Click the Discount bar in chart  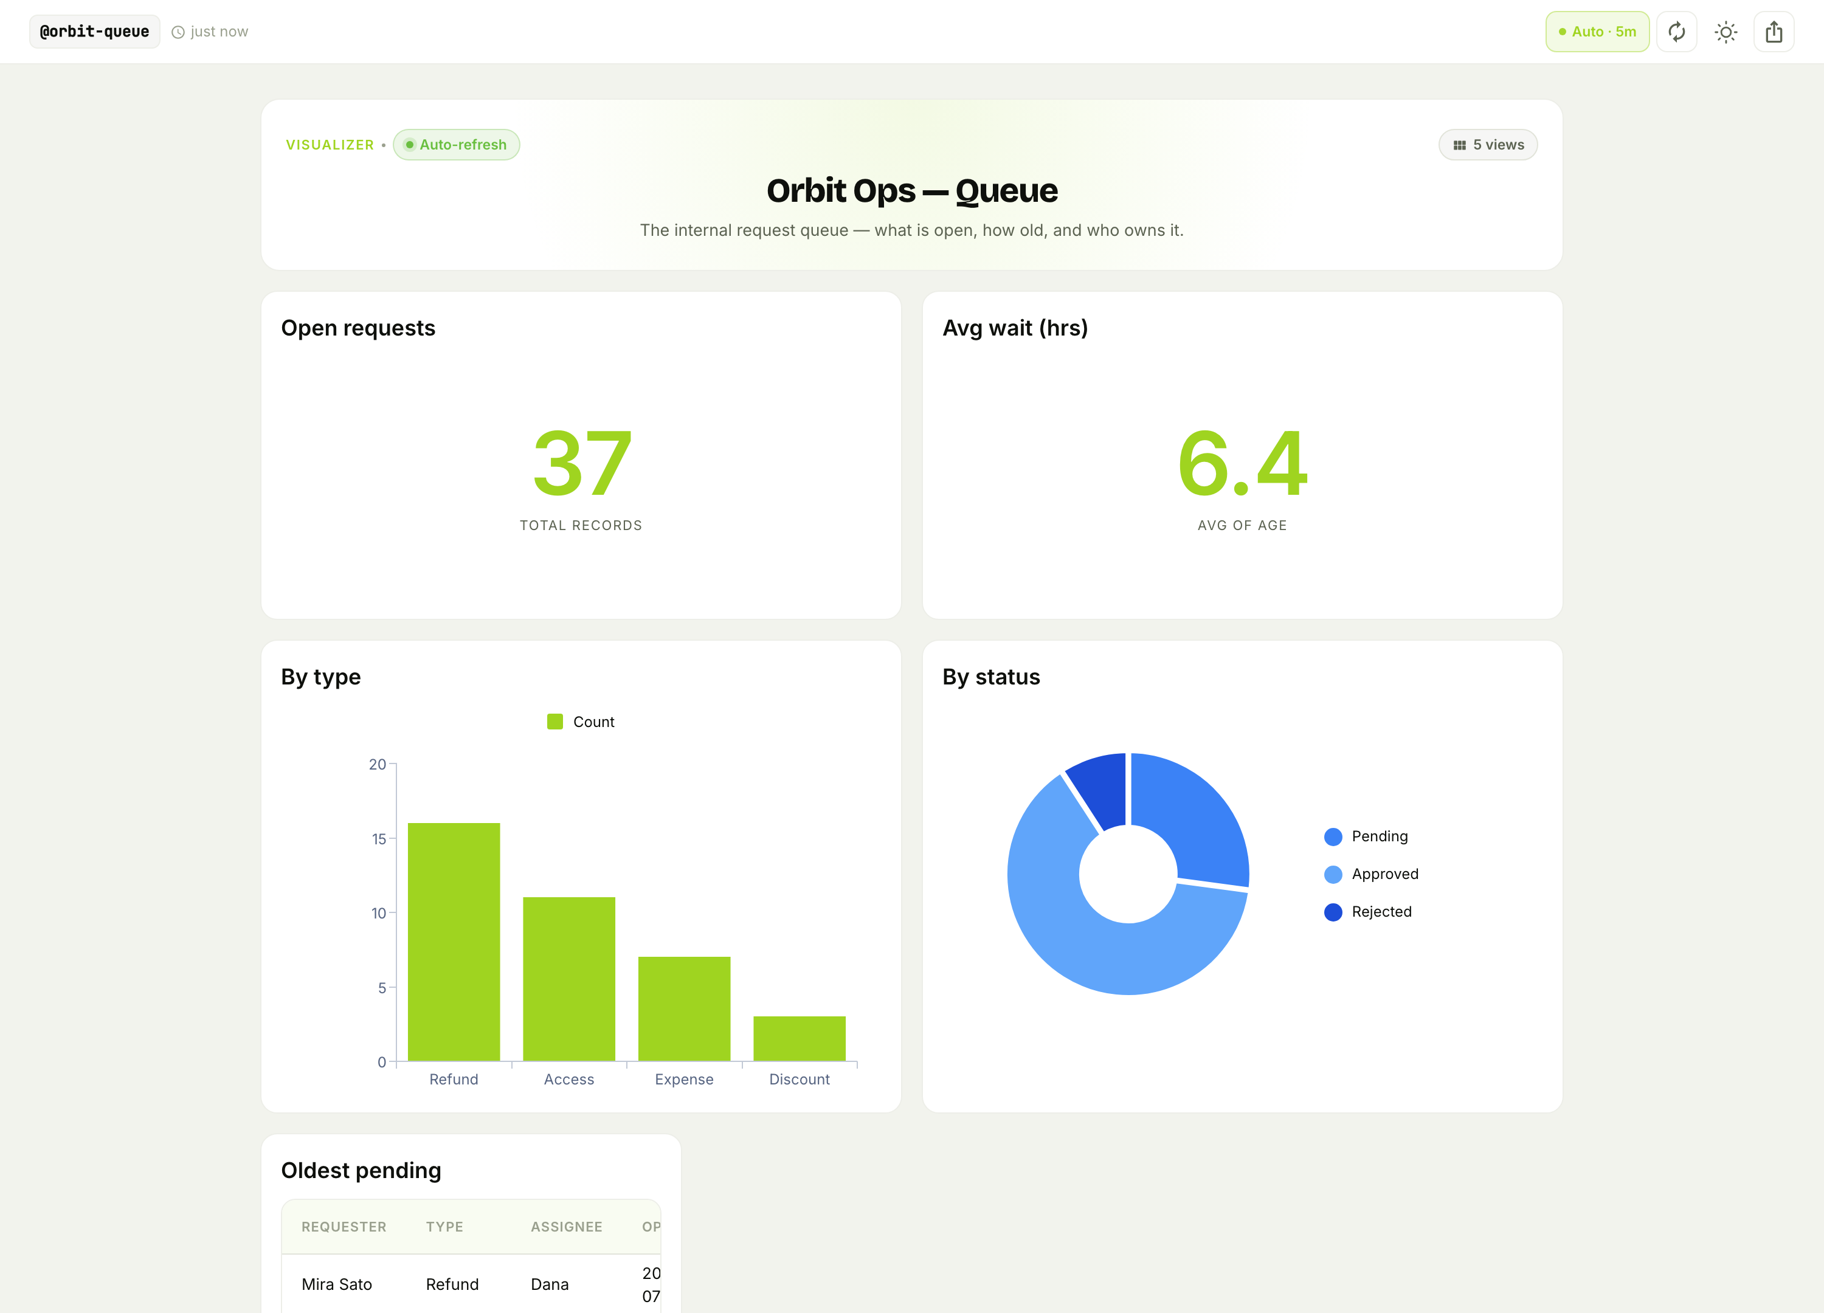pyautogui.click(x=798, y=1038)
